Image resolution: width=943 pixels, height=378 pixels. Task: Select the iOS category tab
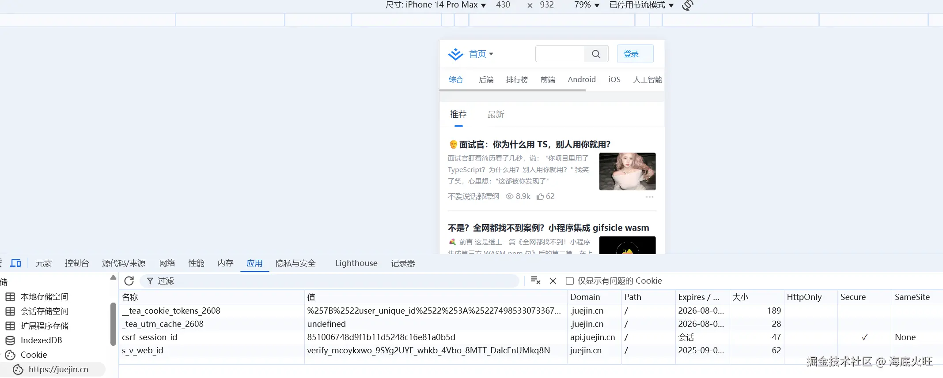[614, 79]
